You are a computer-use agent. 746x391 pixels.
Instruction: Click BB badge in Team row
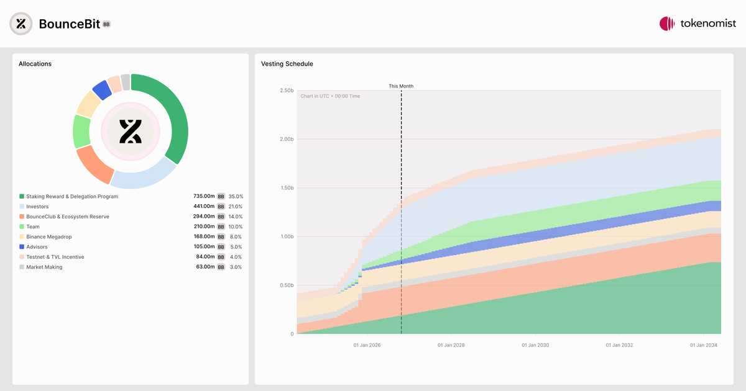click(221, 227)
